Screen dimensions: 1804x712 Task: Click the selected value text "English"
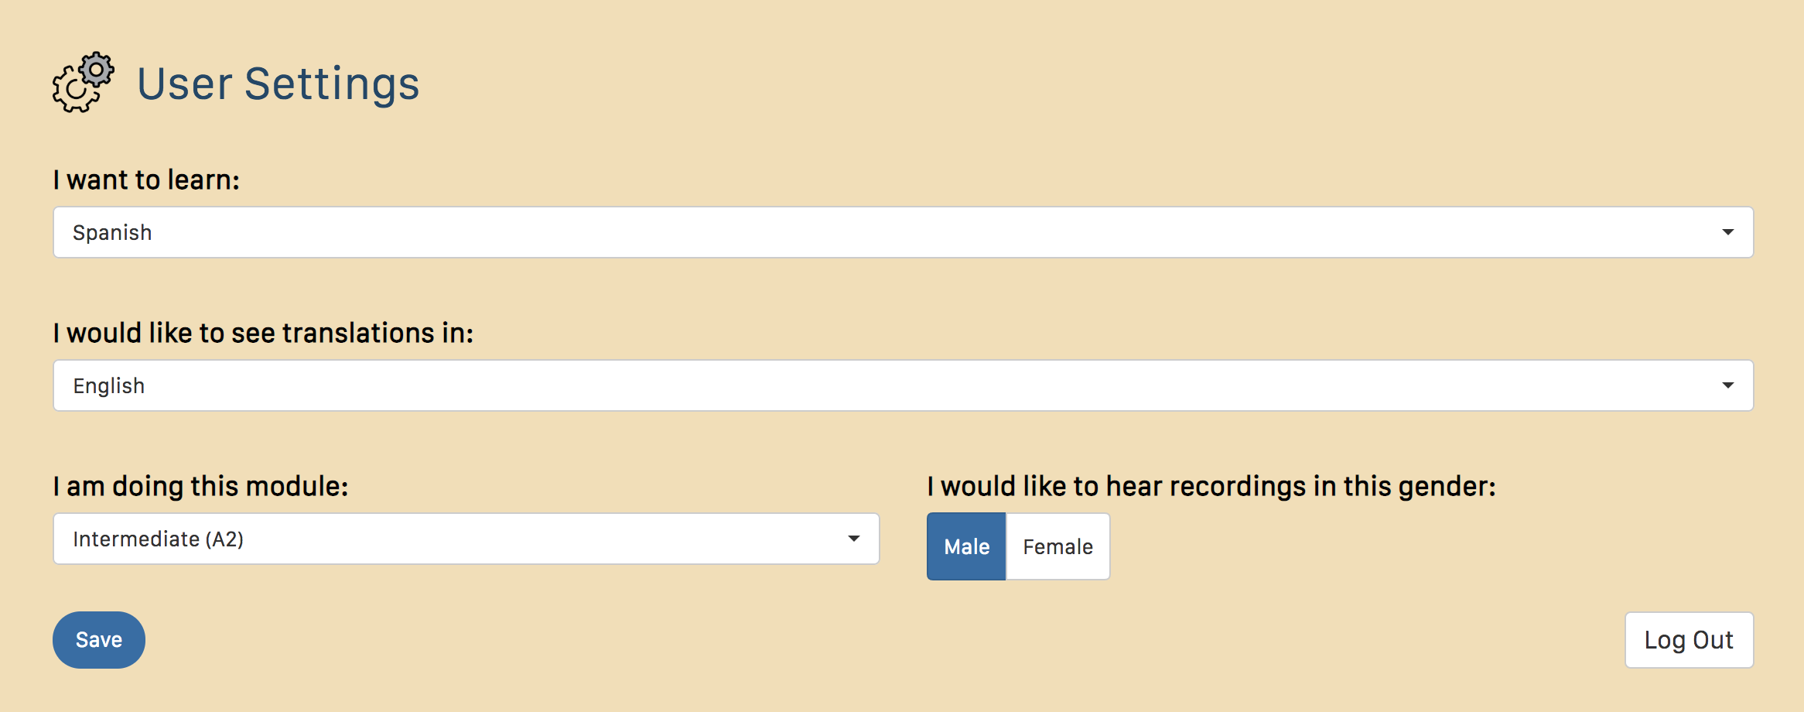109,386
